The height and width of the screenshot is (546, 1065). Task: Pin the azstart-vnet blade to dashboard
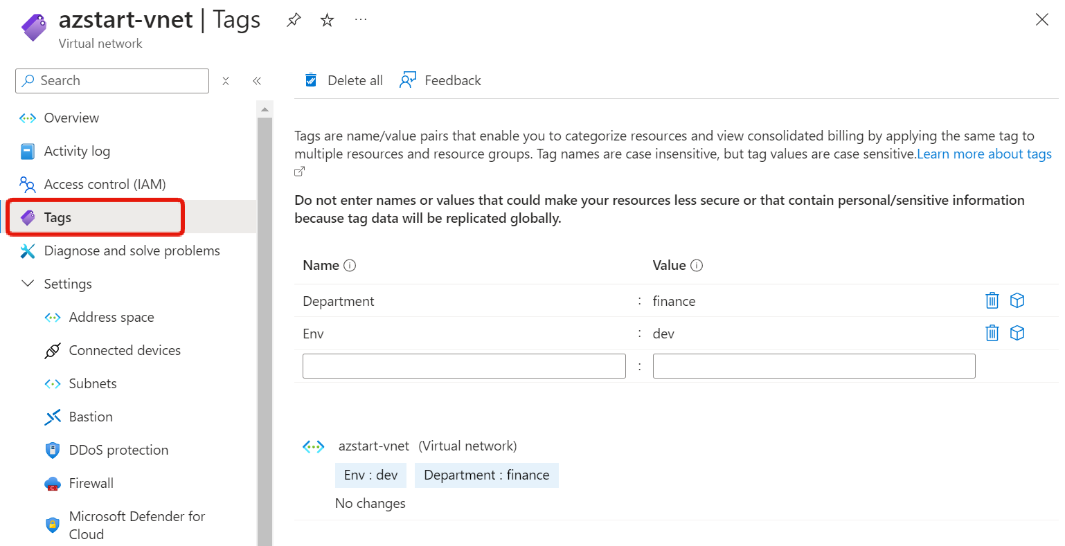(x=294, y=20)
